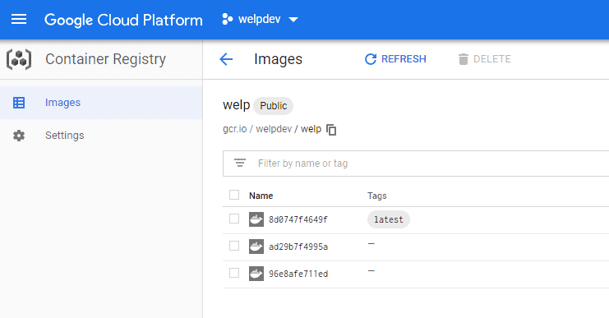
Task: Click Docker icon for image 8d0747f4649f
Action: [x=256, y=219]
